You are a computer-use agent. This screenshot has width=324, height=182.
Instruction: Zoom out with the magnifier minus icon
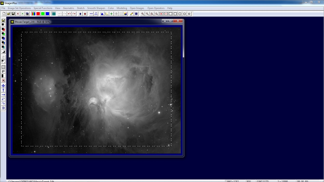[147, 14]
